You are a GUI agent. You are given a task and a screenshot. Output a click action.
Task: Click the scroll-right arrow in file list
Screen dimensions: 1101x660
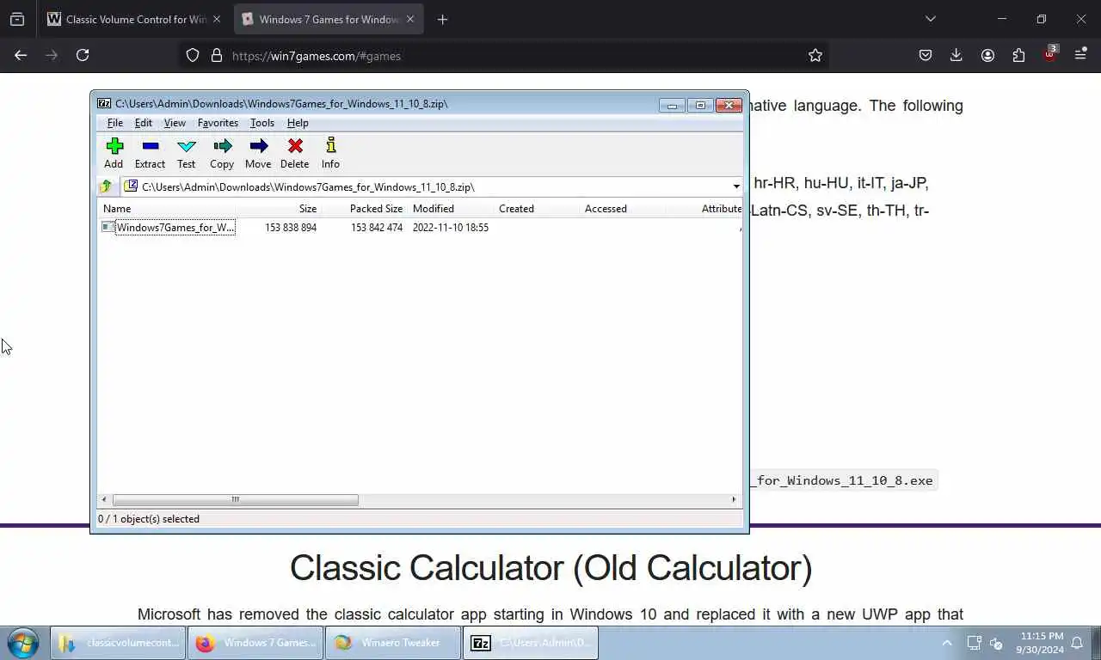click(734, 499)
